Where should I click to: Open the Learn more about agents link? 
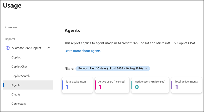(82, 51)
